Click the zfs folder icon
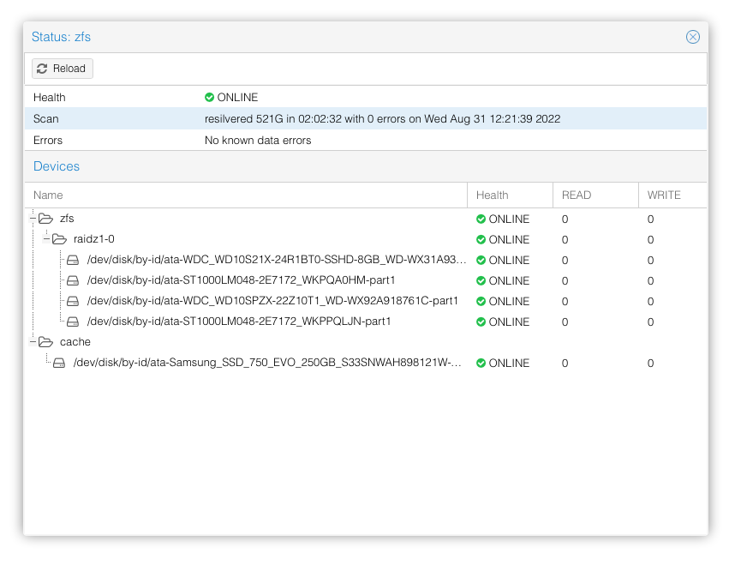Viewport: 729px width, 565px height. (45, 219)
